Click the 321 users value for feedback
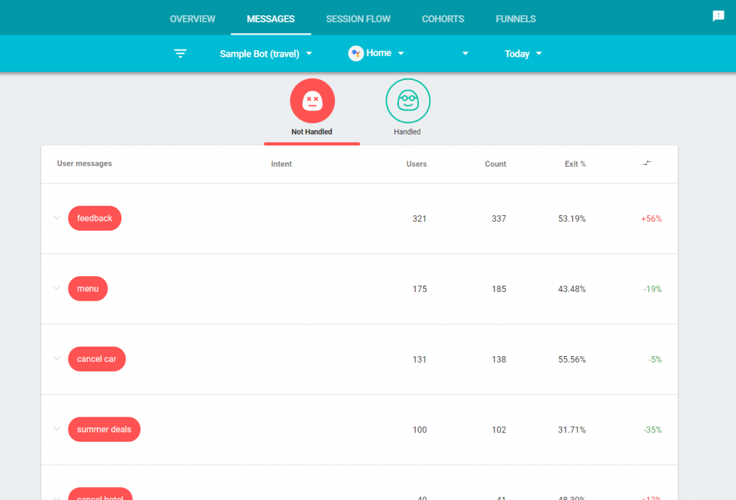Image resolution: width=736 pixels, height=500 pixels. coord(420,219)
